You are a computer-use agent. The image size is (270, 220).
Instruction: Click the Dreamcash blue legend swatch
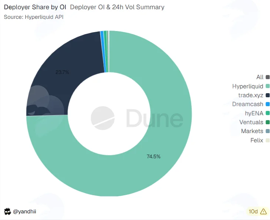tap(267, 104)
